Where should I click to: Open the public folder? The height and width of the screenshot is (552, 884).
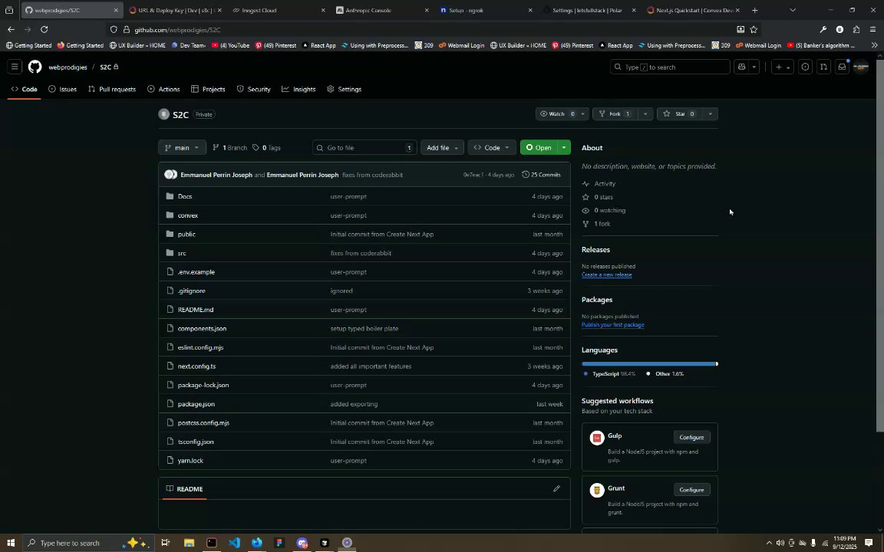point(186,235)
